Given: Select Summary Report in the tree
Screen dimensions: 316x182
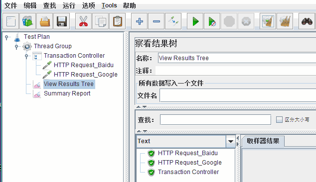Looking at the screenshot, I should 67,93.
